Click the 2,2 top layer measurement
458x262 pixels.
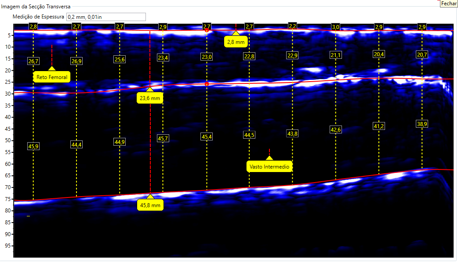click(x=292, y=27)
